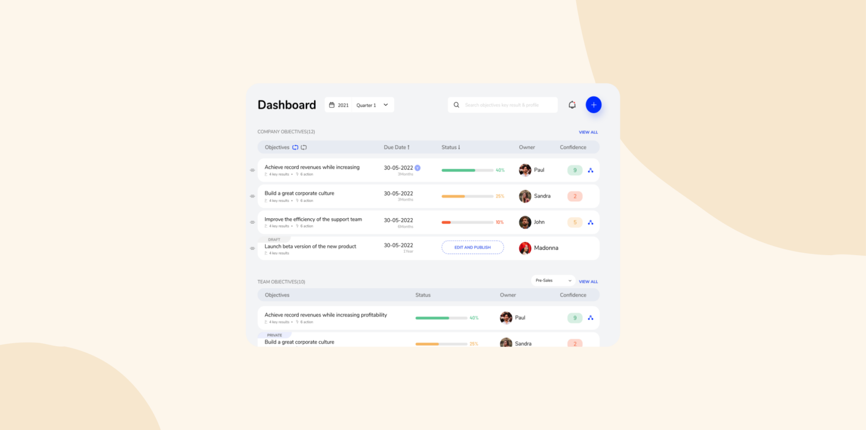Click the '1Year' due label
The image size is (866, 430).
[408, 251]
